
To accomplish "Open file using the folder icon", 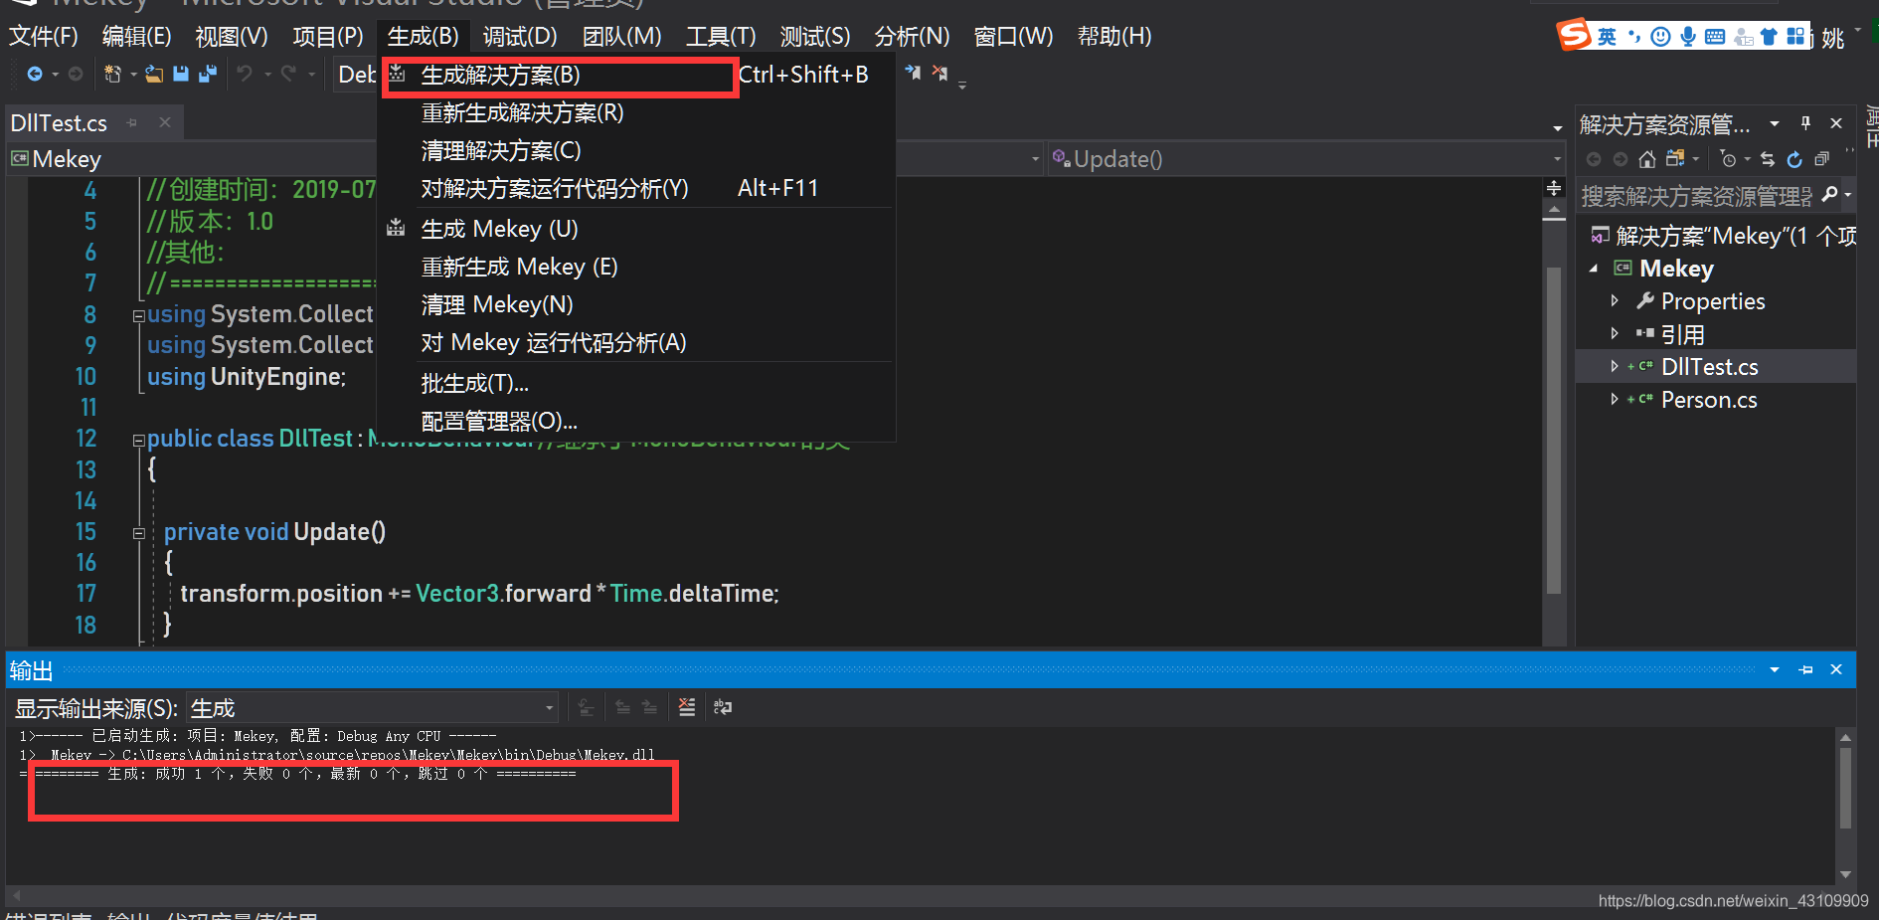I will point(154,74).
